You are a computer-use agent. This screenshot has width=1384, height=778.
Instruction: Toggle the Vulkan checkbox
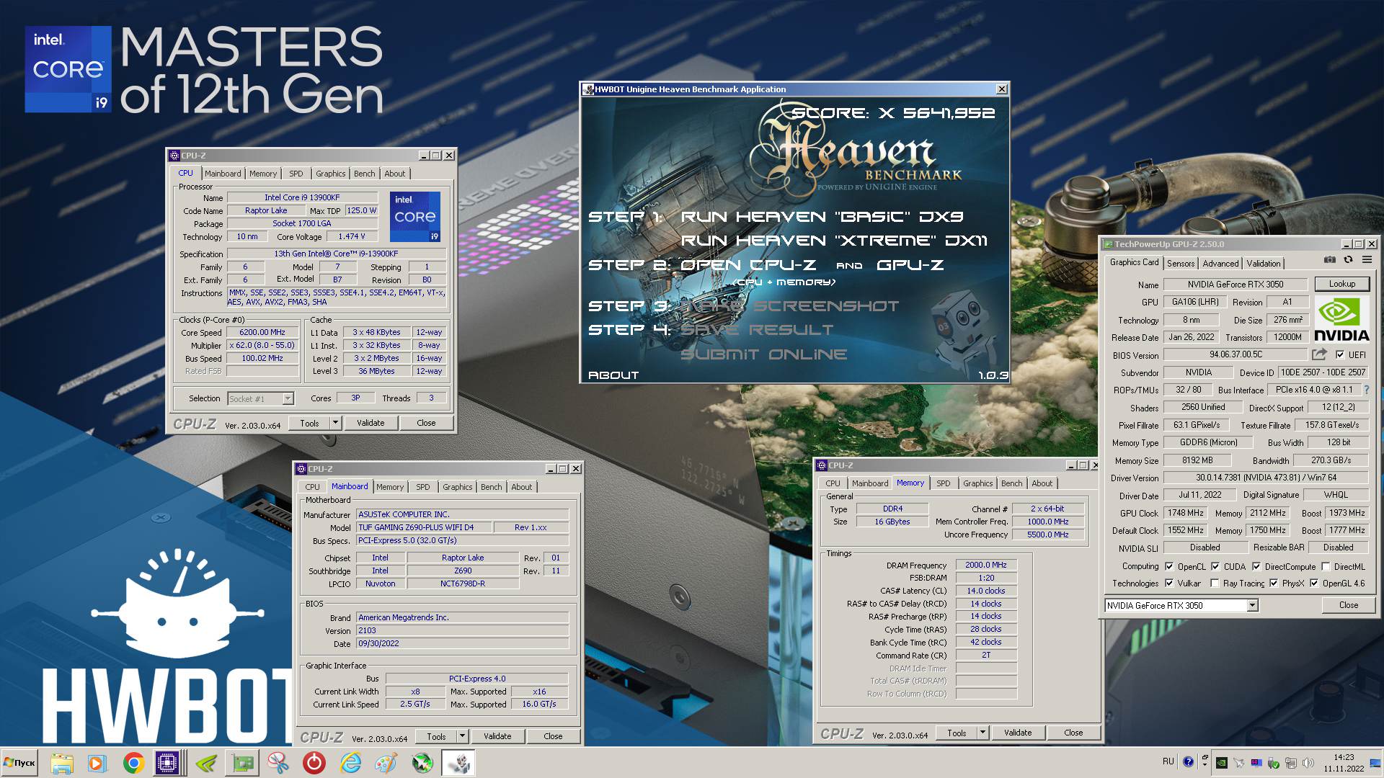point(1169,583)
